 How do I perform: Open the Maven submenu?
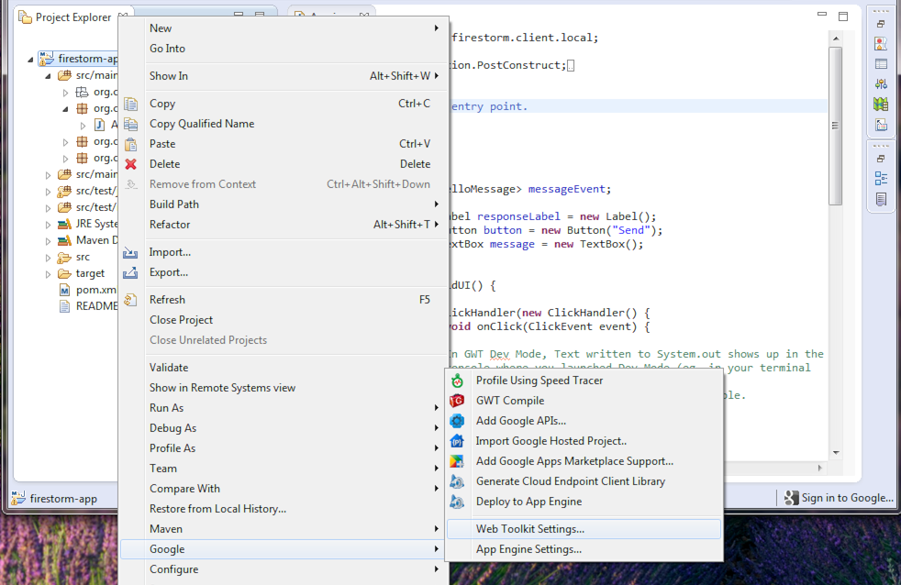coord(284,529)
